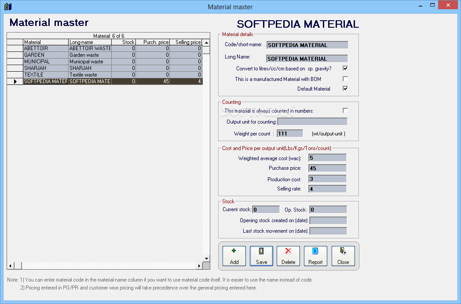Toggle Convert to litres based on sp. gravity
This screenshot has height=304, width=461.
(x=345, y=69)
